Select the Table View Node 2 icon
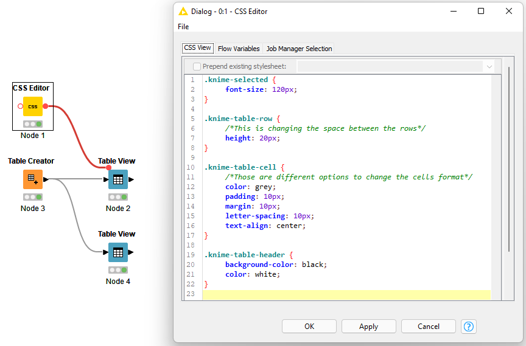This screenshot has height=346, width=526. tap(117, 179)
